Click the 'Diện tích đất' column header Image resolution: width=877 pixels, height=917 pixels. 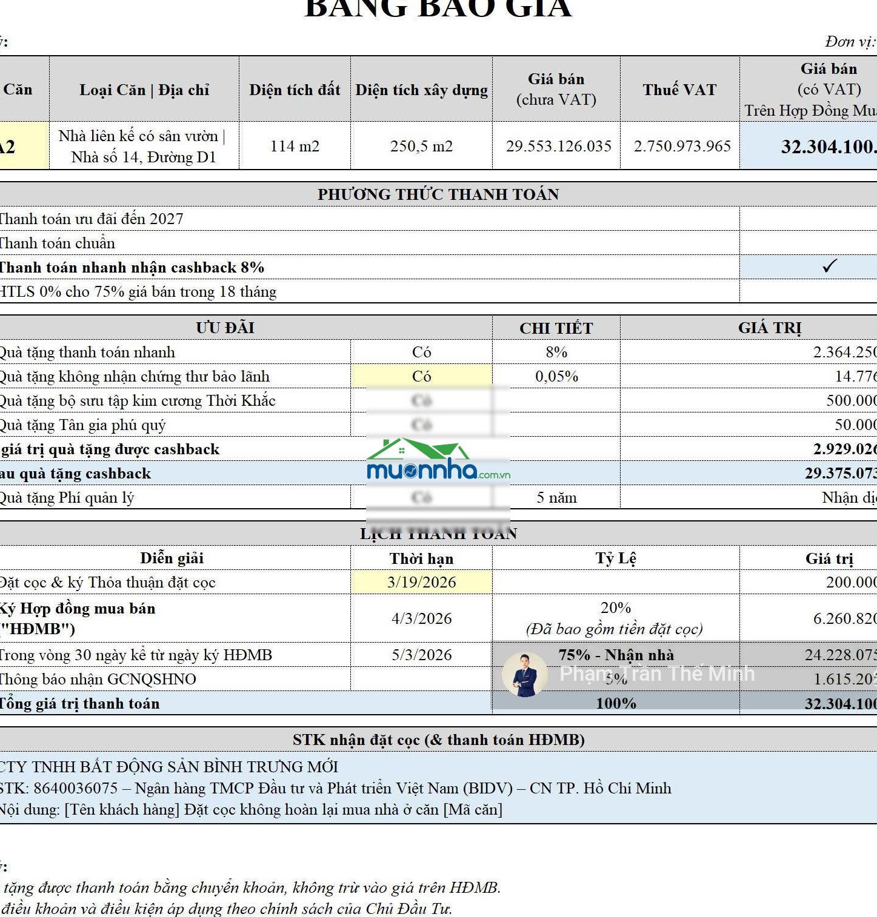295,90
